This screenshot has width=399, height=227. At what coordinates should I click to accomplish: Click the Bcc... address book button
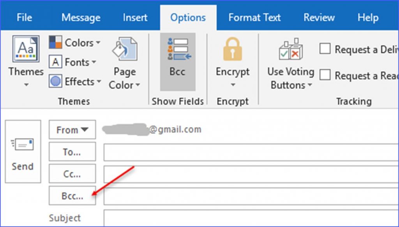coord(72,196)
